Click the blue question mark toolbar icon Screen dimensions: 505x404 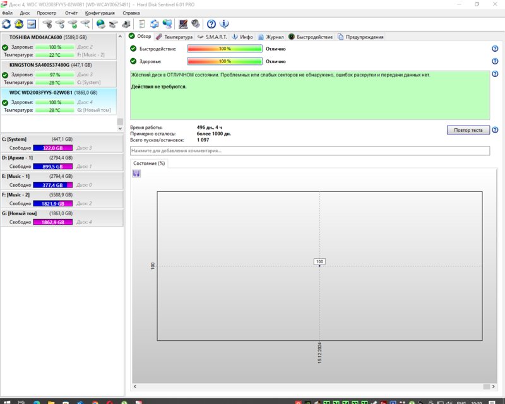click(x=211, y=24)
